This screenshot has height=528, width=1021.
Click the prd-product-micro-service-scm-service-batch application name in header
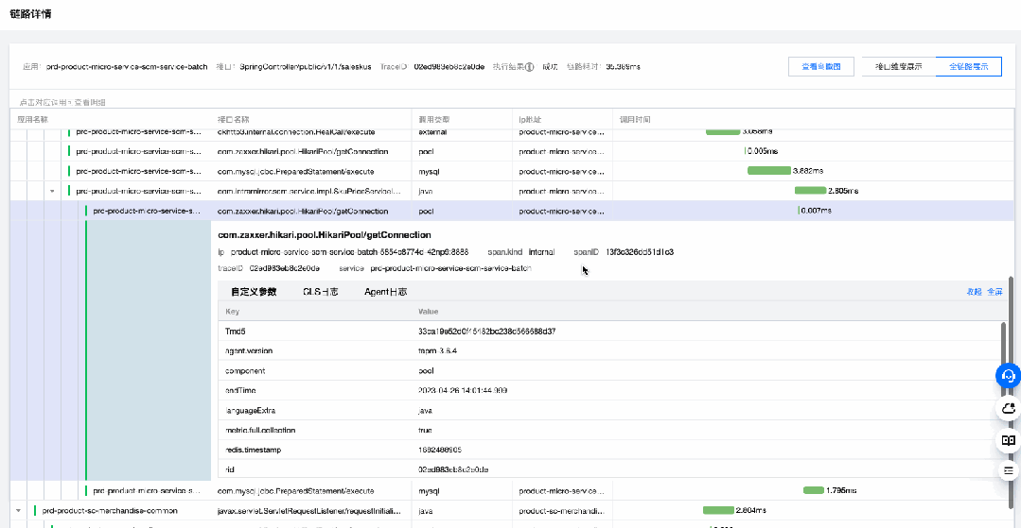click(x=126, y=67)
